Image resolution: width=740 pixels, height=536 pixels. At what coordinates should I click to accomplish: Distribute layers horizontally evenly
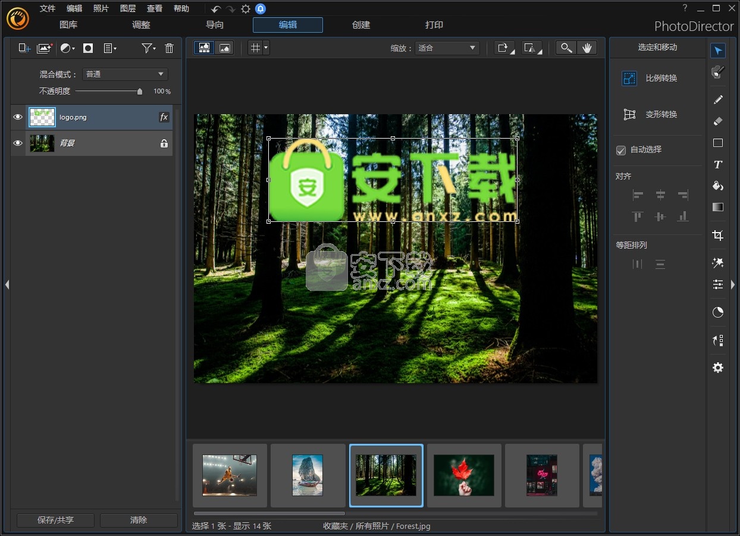[x=638, y=264]
